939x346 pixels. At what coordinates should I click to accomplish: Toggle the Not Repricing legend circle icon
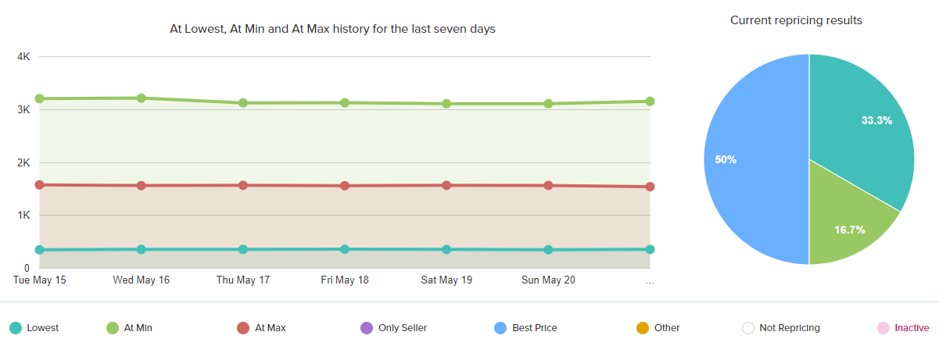coord(747,328)
